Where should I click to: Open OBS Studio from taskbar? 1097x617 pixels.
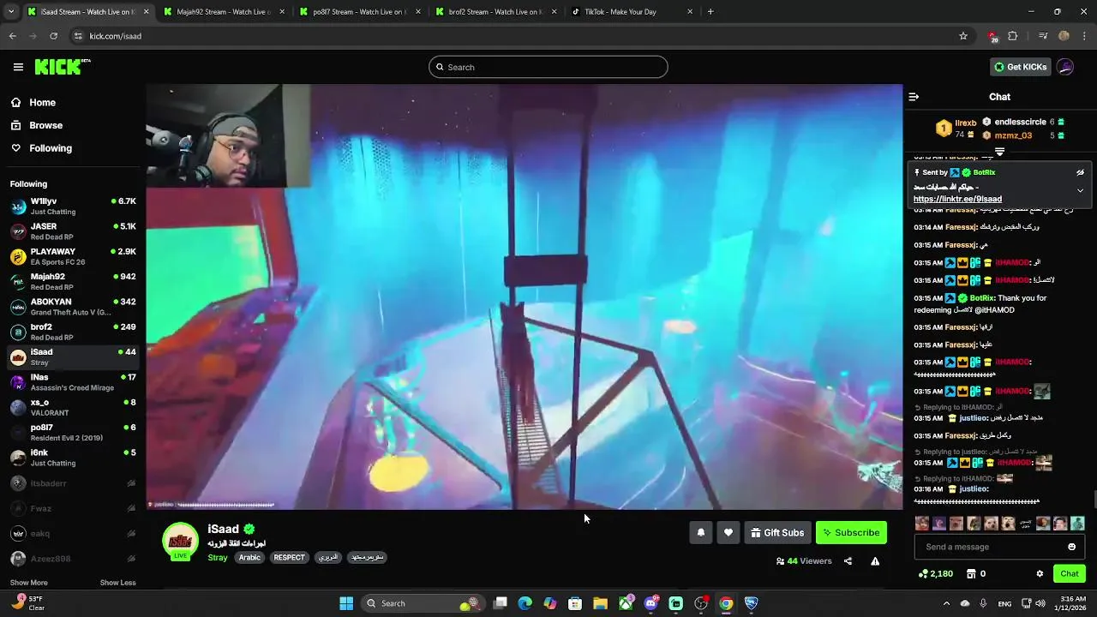pyautogui.click(x=701, y=603)
